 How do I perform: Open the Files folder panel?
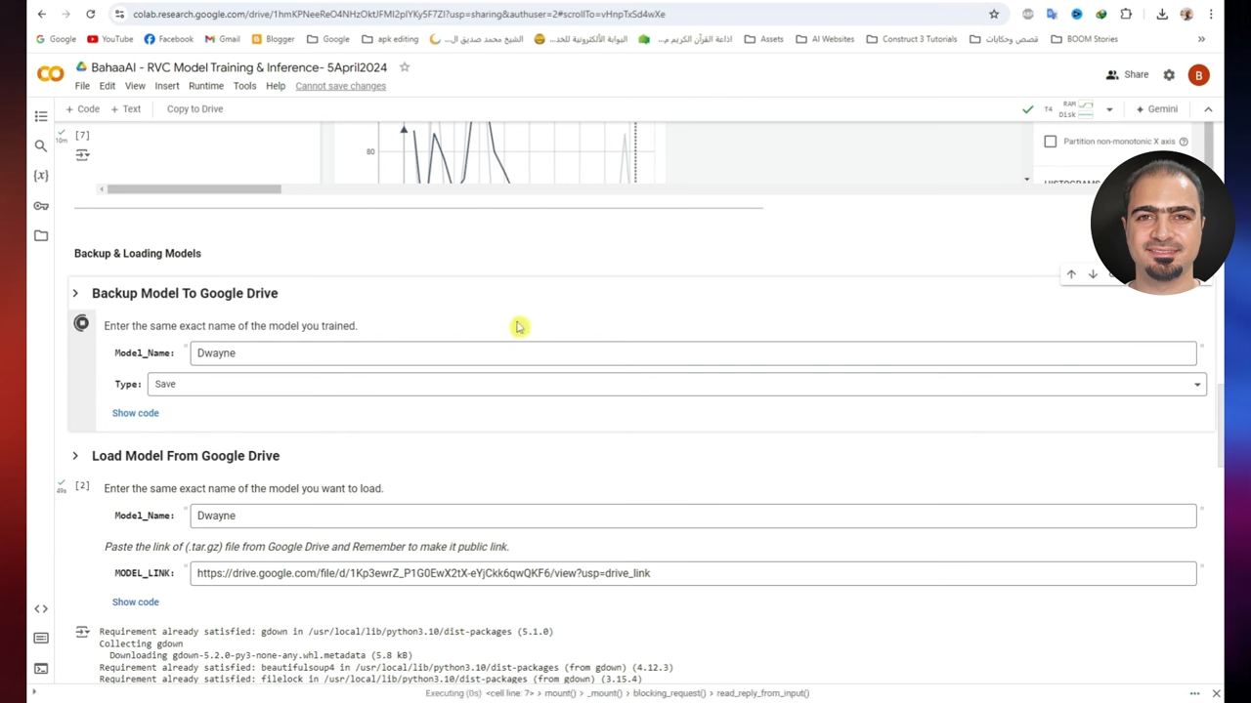pyautogui.click(x=41, y=235)
